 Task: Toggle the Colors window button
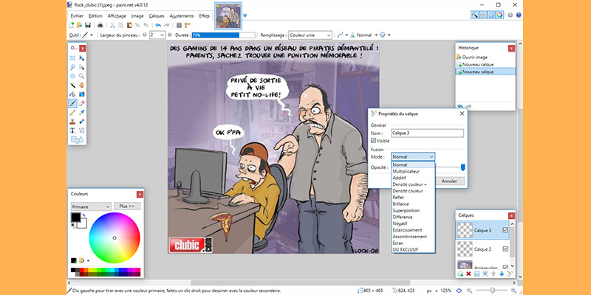499,15
